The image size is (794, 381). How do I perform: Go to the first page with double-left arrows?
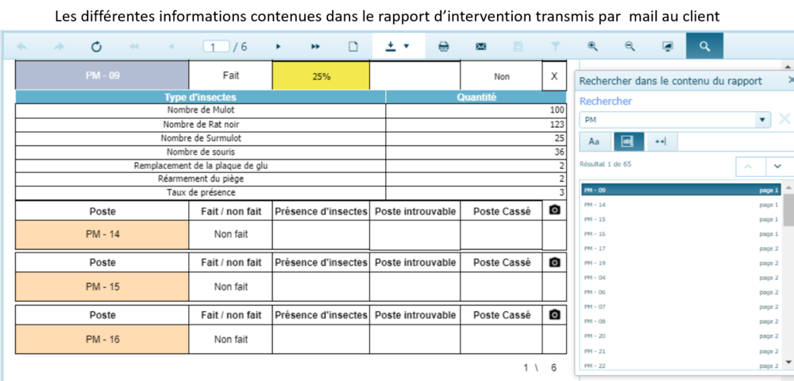click(134, 47)
